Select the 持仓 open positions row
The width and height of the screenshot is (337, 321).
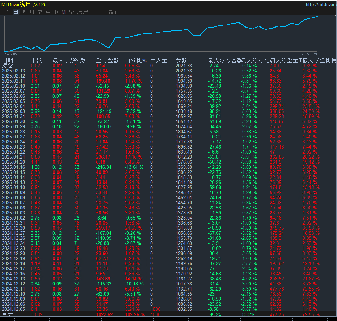pos(169,66)
